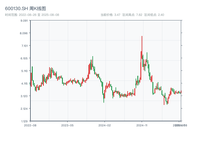
Task: Click the chart title 600130.SH 周K线图
Action: 25,9
